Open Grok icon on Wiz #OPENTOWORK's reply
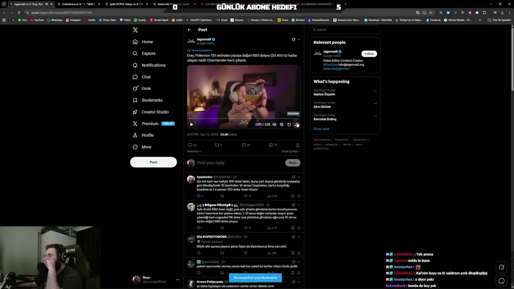514x289 pixels. tap(293, 237)
